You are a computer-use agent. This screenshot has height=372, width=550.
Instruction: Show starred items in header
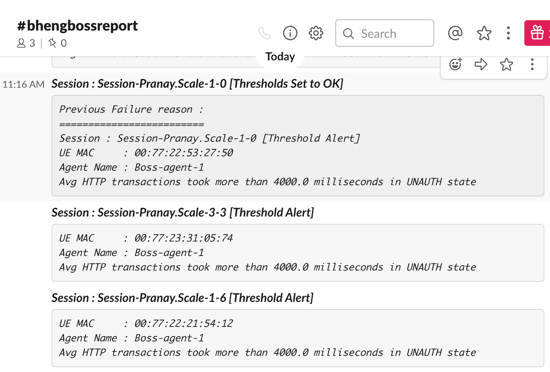coord(484,33)
